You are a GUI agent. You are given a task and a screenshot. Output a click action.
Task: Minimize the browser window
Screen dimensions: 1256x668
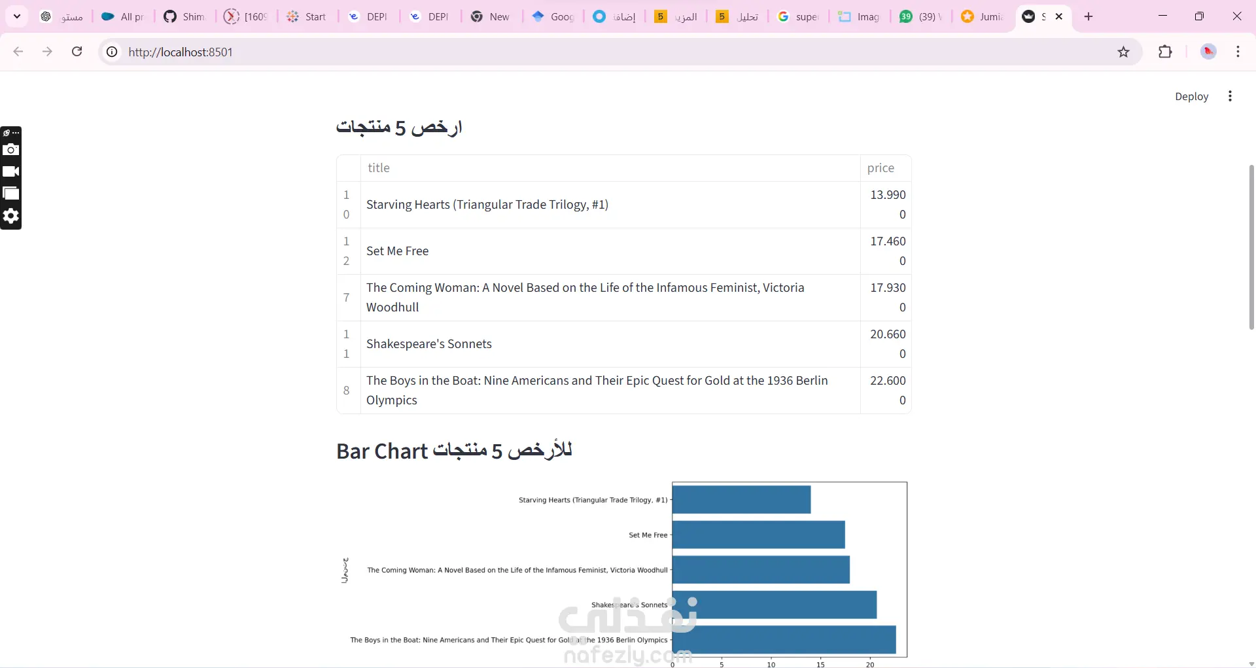[1162, 16]
